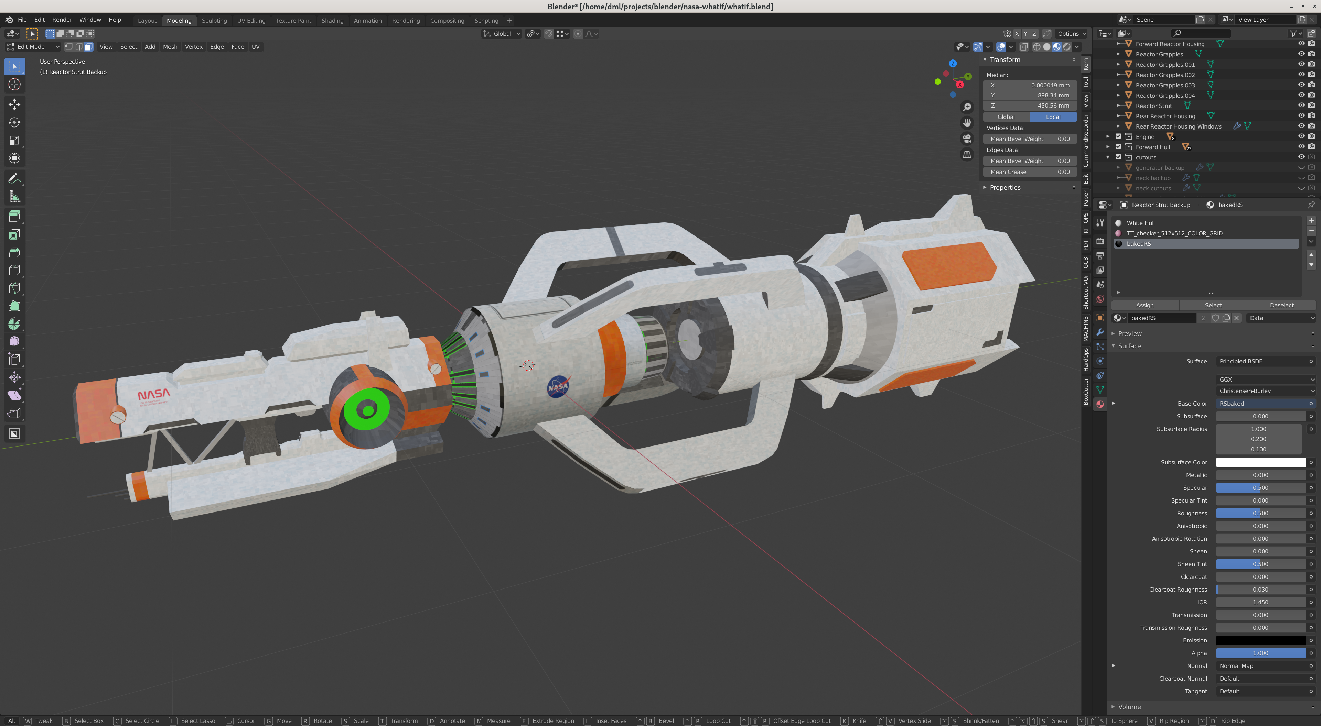
Task: Open the Options dropdown in viewport header
Action: pyautogui.click(x=1072, y=34)
